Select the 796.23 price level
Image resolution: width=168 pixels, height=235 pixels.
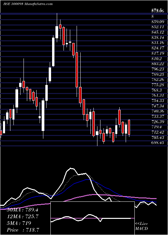[x=158, y=69]
